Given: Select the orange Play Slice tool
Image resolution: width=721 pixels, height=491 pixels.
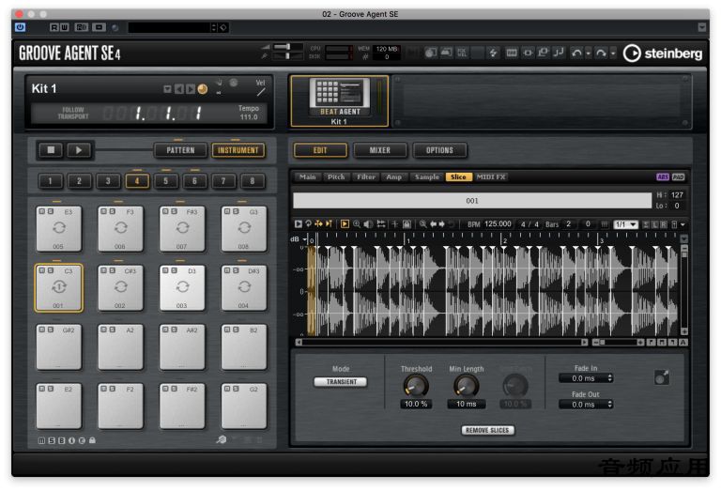Looking at the screenshot, I should click(345, 223).
